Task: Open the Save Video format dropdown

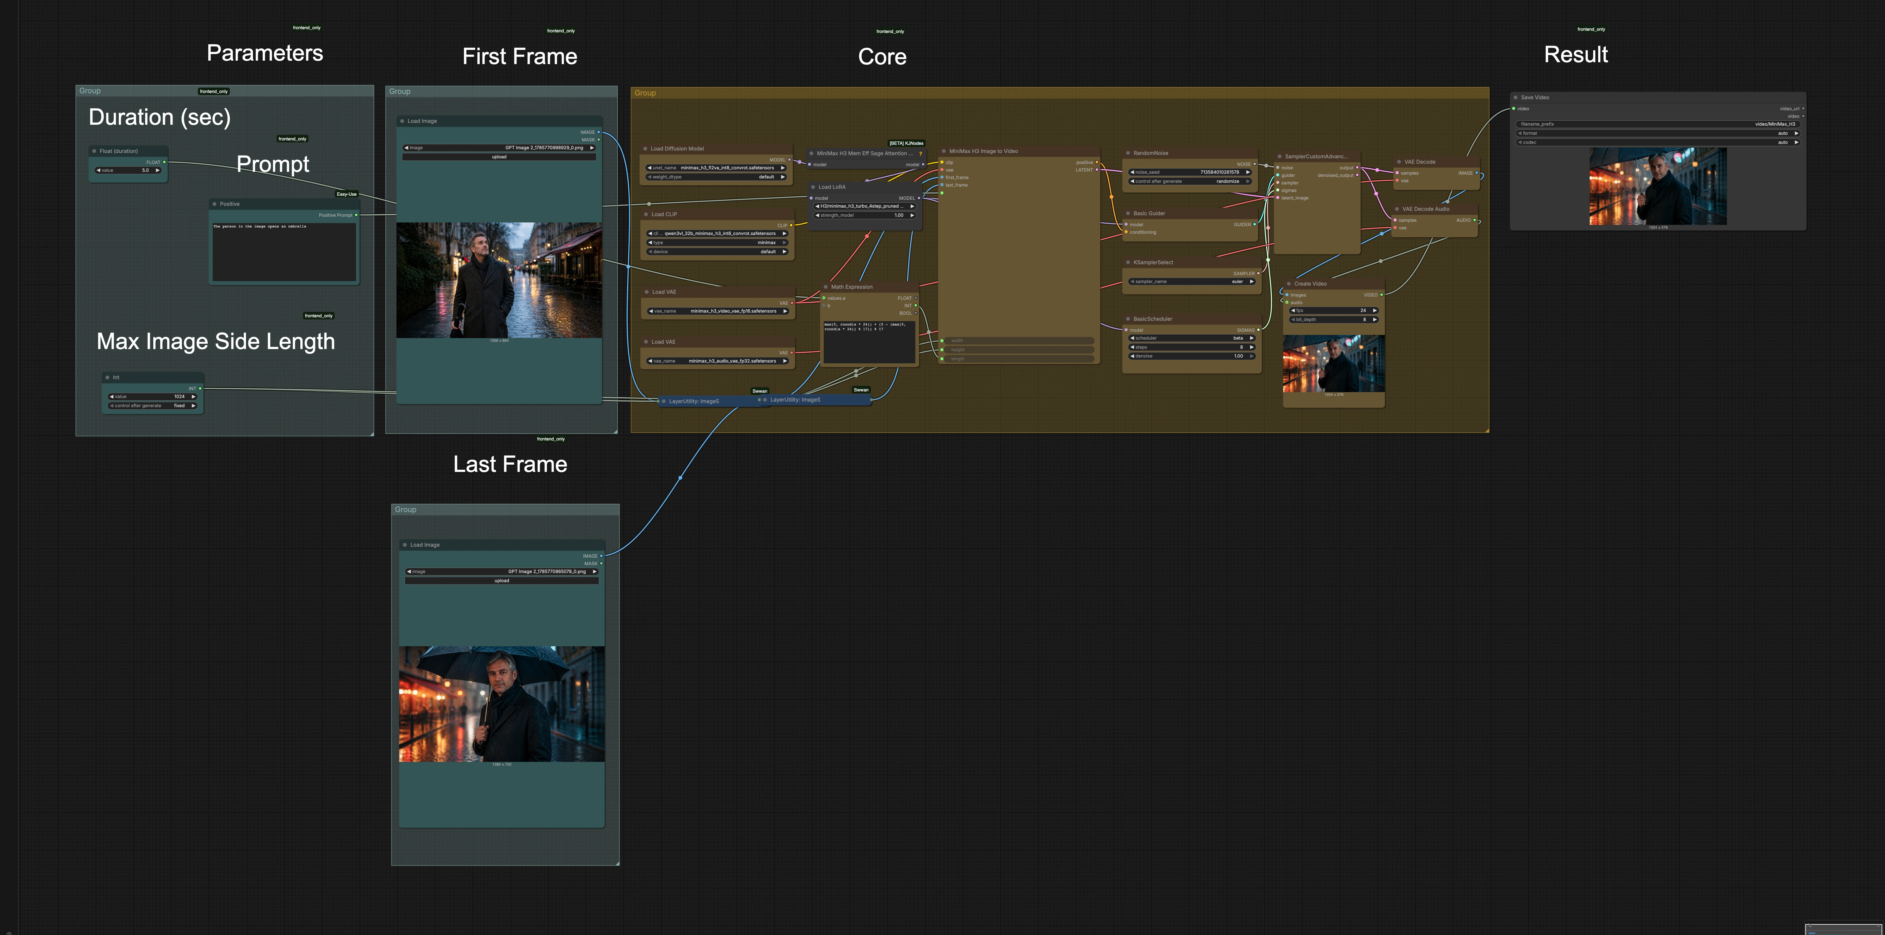Action: pos(1658,134)
